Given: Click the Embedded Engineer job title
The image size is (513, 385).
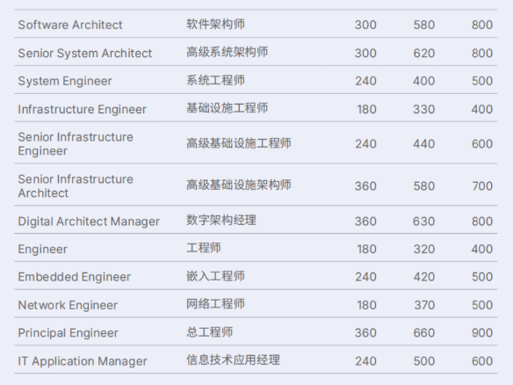Looking at the screenshot, I should point(75,277).
